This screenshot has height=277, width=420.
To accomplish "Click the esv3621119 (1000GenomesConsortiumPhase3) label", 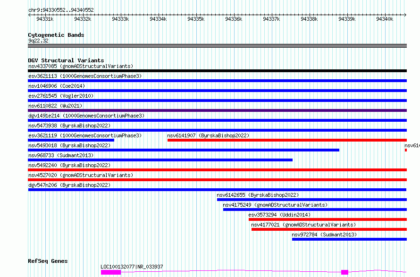I will click(85, 135).
